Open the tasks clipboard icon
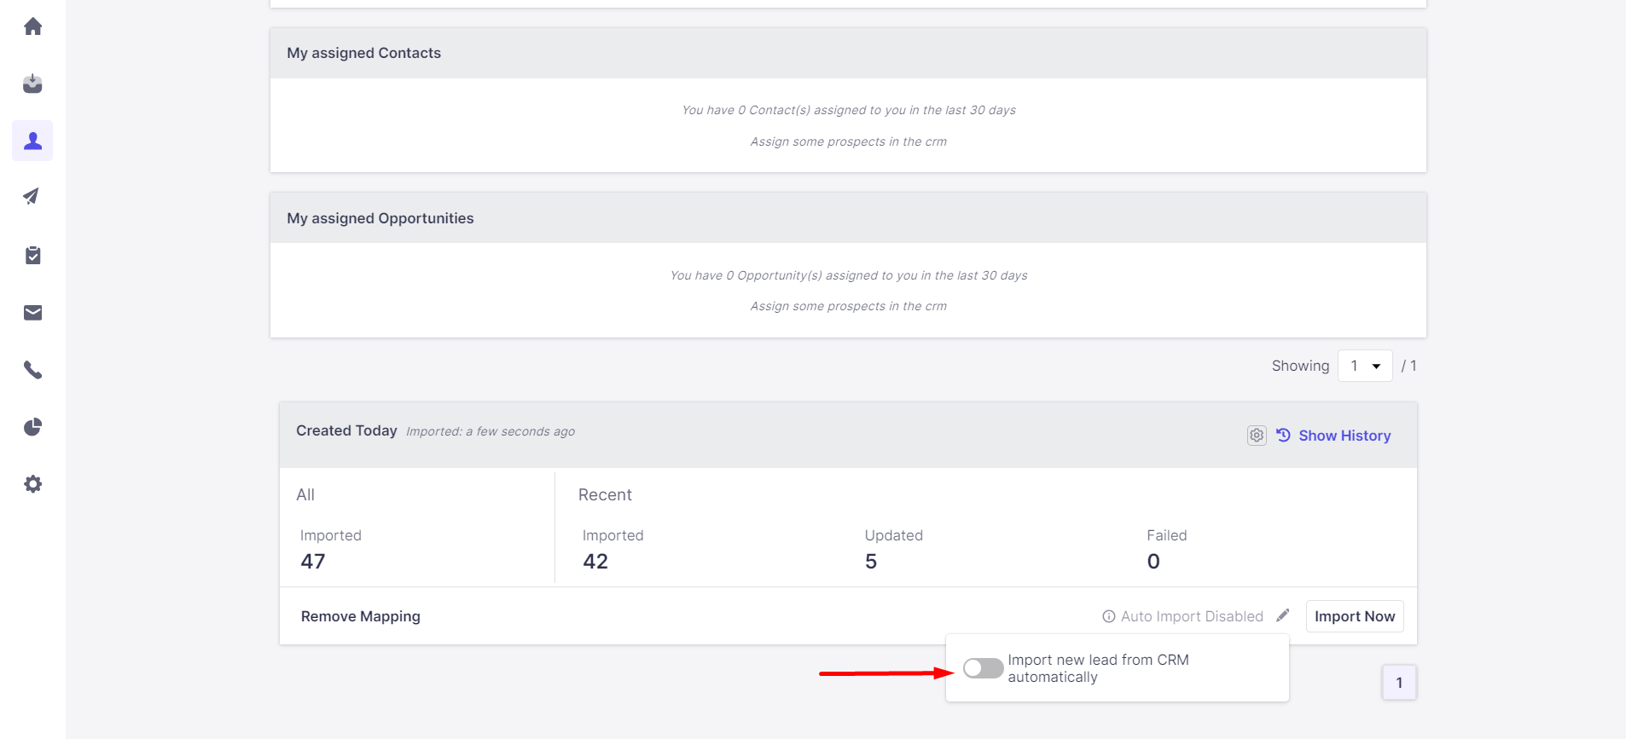The width and height of the screenshot is (1626, 739). point(32,255)
